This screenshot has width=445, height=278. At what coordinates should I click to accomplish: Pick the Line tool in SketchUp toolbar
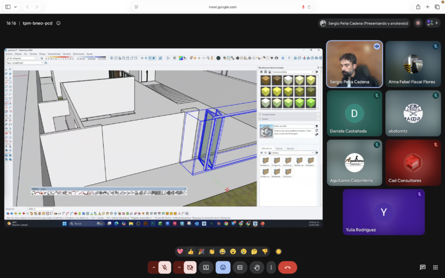pos(6,82)
